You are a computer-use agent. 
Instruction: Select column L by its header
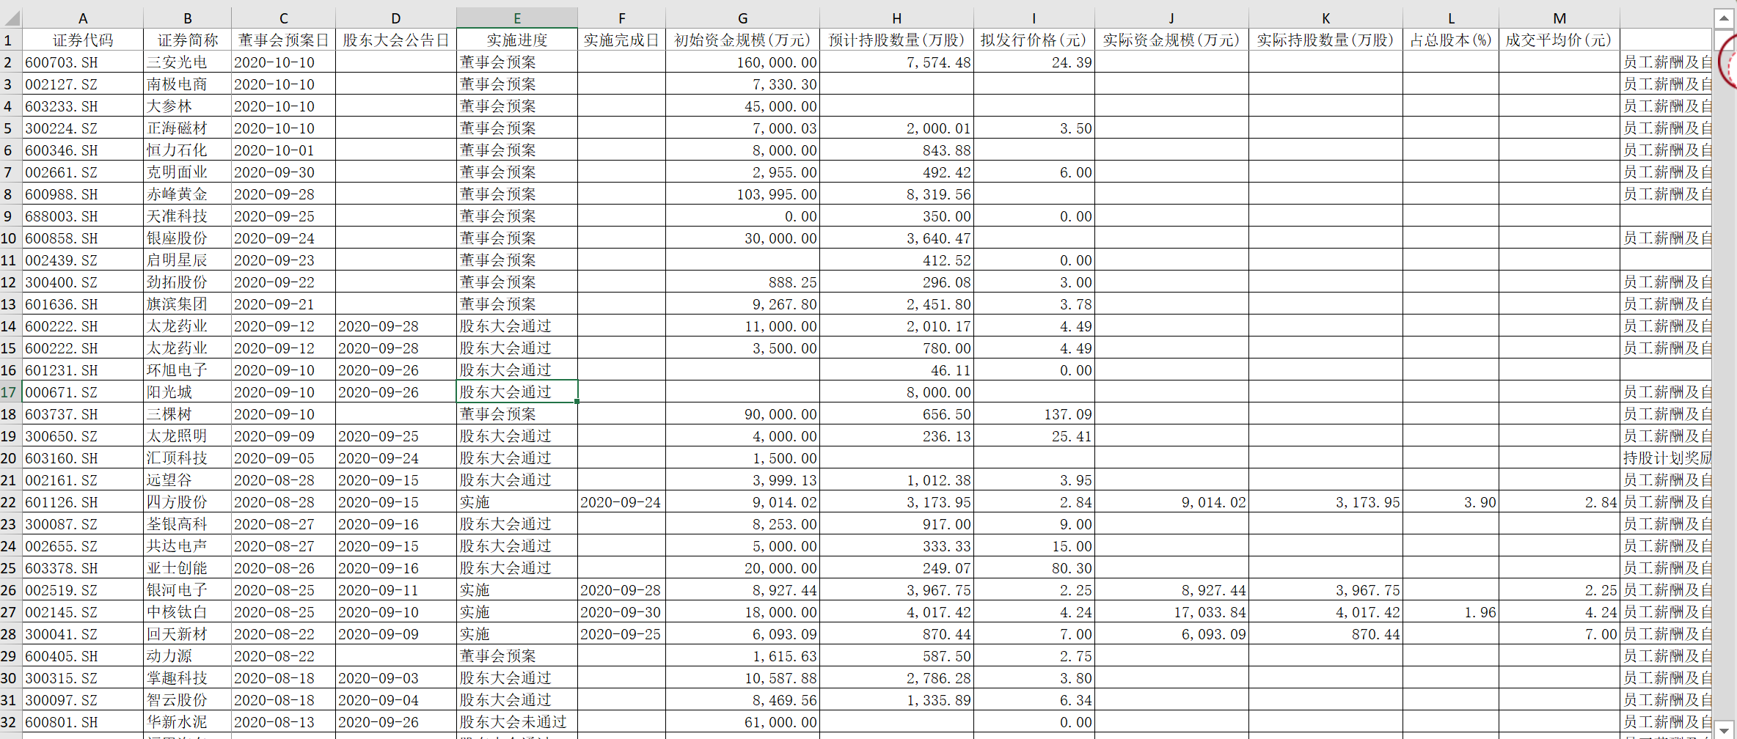pos(1451,18)
